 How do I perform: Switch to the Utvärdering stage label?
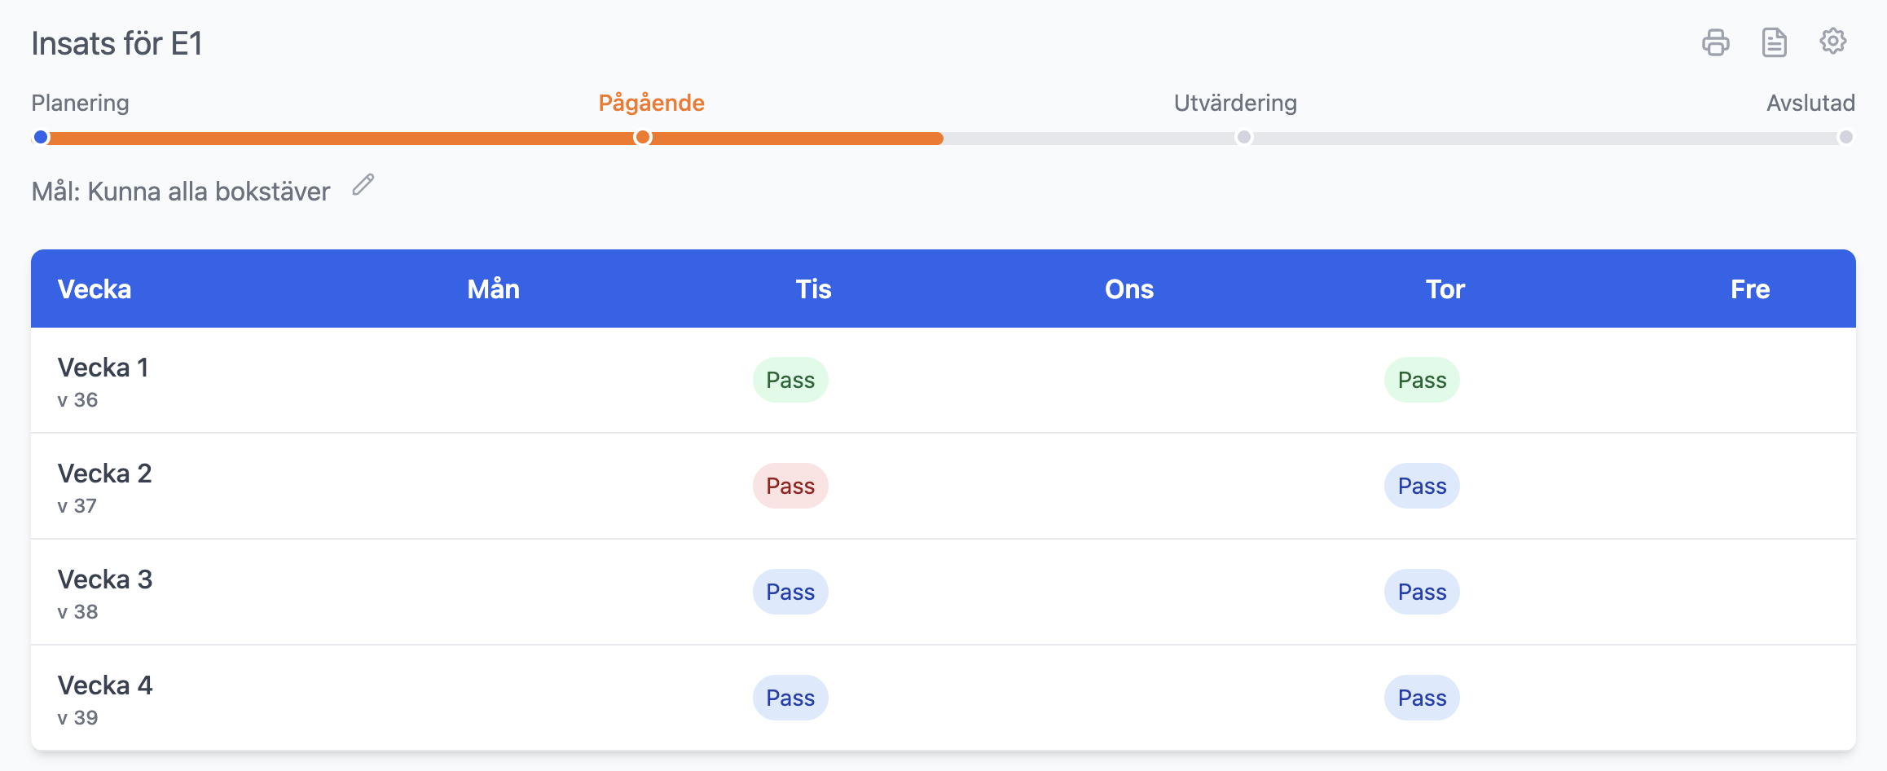tap(1234, 103)
